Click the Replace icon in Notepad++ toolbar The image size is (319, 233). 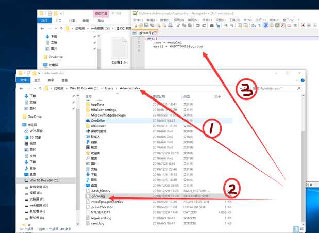218,25
